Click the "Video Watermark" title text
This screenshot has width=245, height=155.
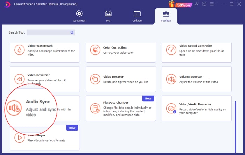(40, 46)
